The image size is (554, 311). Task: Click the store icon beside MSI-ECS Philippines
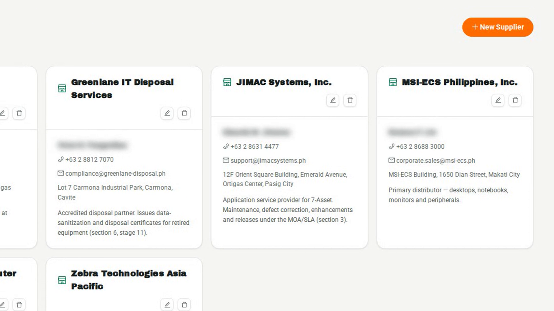click(x=393, y=82)
